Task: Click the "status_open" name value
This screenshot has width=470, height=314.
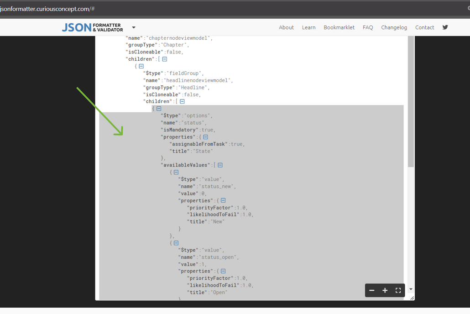Action: pyautogui.click(x=219, y=257)
